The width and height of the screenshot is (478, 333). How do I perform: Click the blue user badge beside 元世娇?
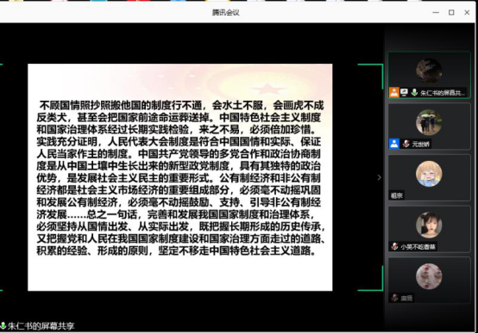click(393, 144)
